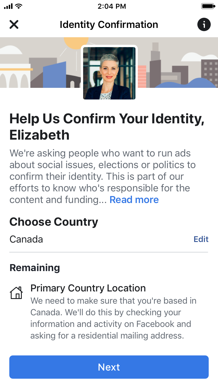Click the Help Us Confirm Your Identity heading
This screenshot has width=218, height=388.
coord(108,127)
